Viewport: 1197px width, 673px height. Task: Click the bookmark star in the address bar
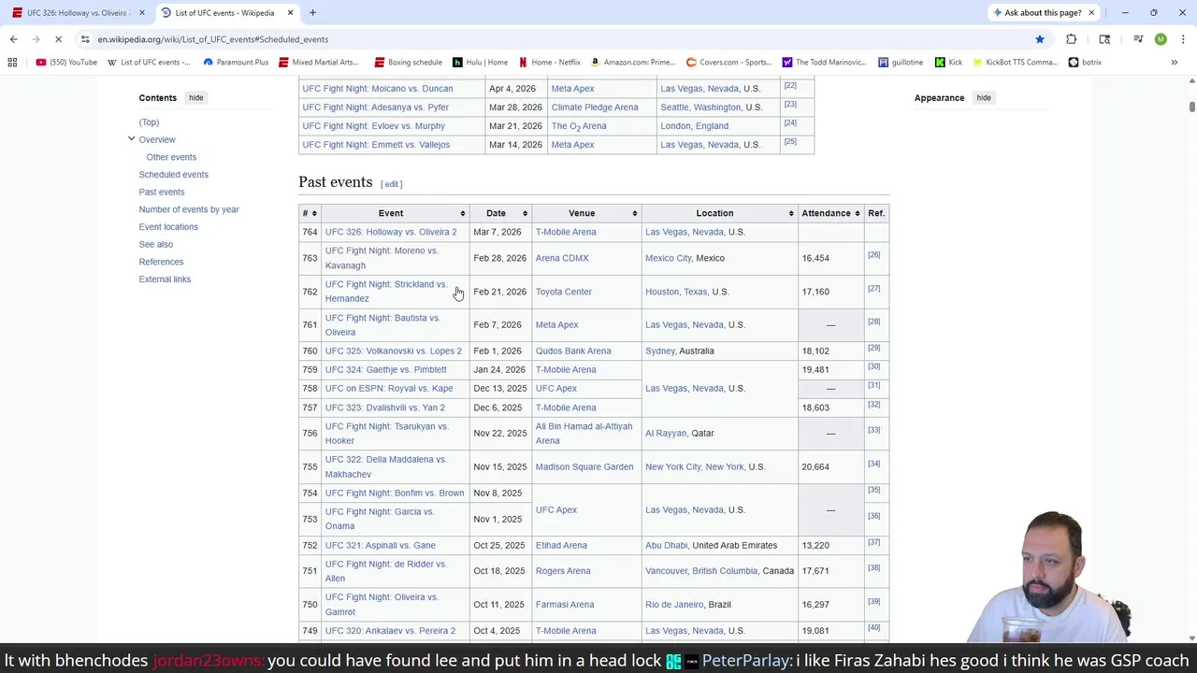pyautogui.click(x=1039, y=39)
